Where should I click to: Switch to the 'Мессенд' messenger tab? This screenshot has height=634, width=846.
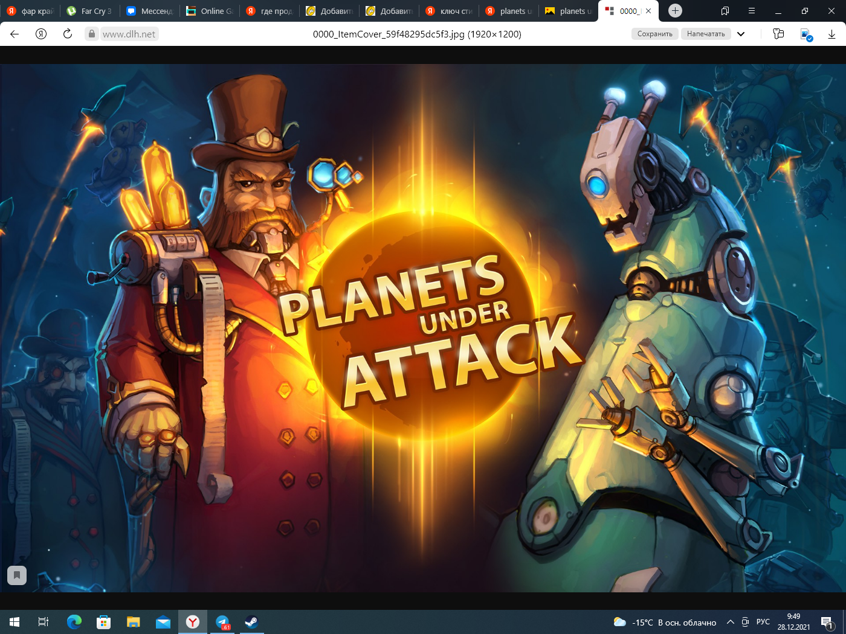[150, 11]
